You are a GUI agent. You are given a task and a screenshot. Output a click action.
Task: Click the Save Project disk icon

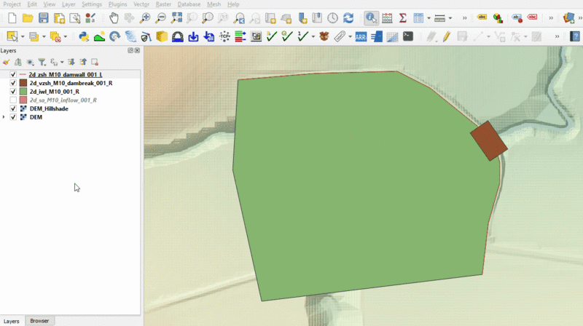click(x=44, y=17)
